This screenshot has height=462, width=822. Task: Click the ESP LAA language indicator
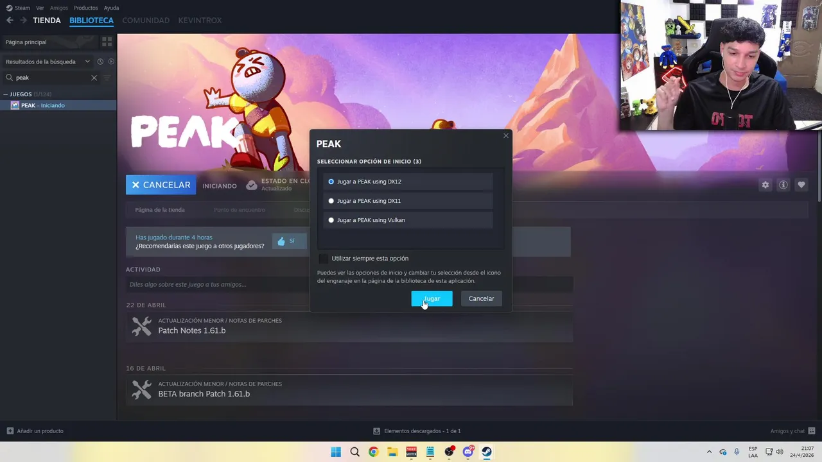[753, 452]
